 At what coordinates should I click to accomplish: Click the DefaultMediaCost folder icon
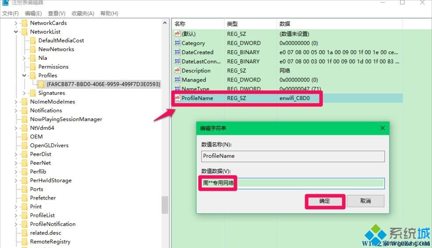point(33,41)
